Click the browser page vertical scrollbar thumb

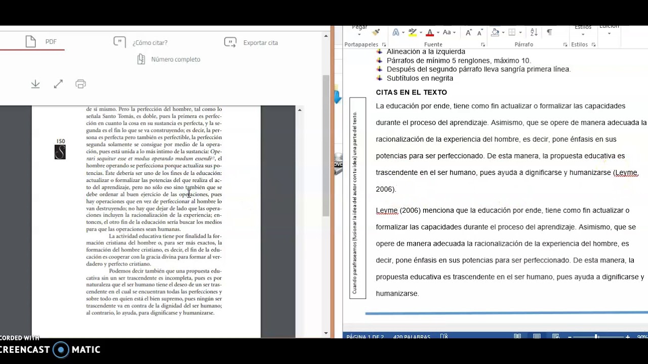tap(326, 147)
